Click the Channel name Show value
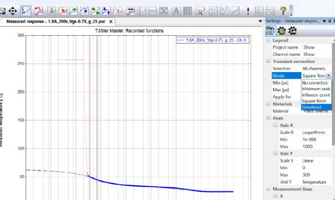 (308, 54)
